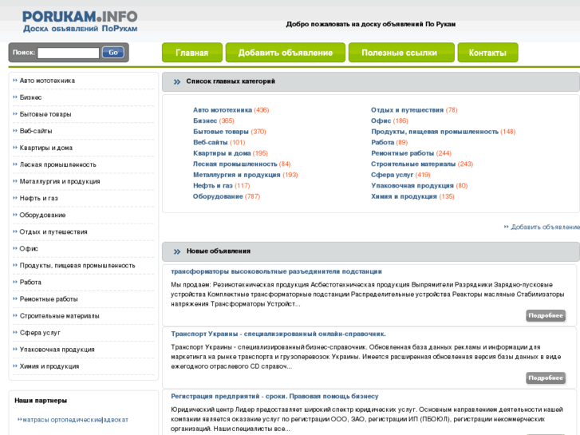Image resolution: width=580 pixels, height=435 pixels.
Task: Select Продукты, пищевая промышленность in the sidebar
Action: [77, 266]
